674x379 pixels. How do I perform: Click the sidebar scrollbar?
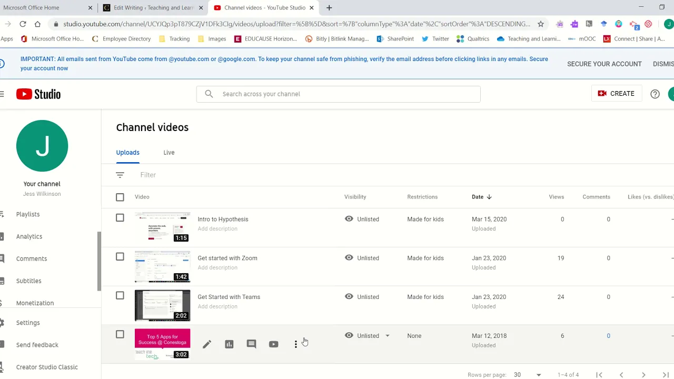point(99,261)
